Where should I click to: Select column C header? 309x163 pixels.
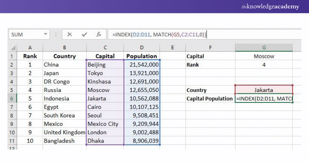tap(105, 48)
